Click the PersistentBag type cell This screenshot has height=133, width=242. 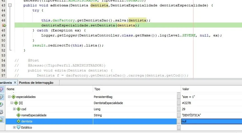coord(103,97)
